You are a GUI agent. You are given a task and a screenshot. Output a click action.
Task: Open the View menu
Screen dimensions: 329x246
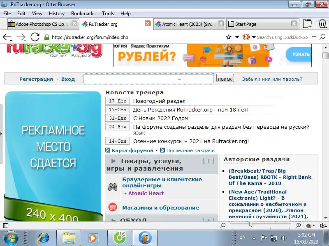coord(37,14)
